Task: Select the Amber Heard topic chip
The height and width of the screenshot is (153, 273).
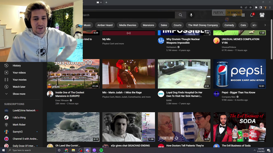Action: pyautogui.click(x=105, y=25)
